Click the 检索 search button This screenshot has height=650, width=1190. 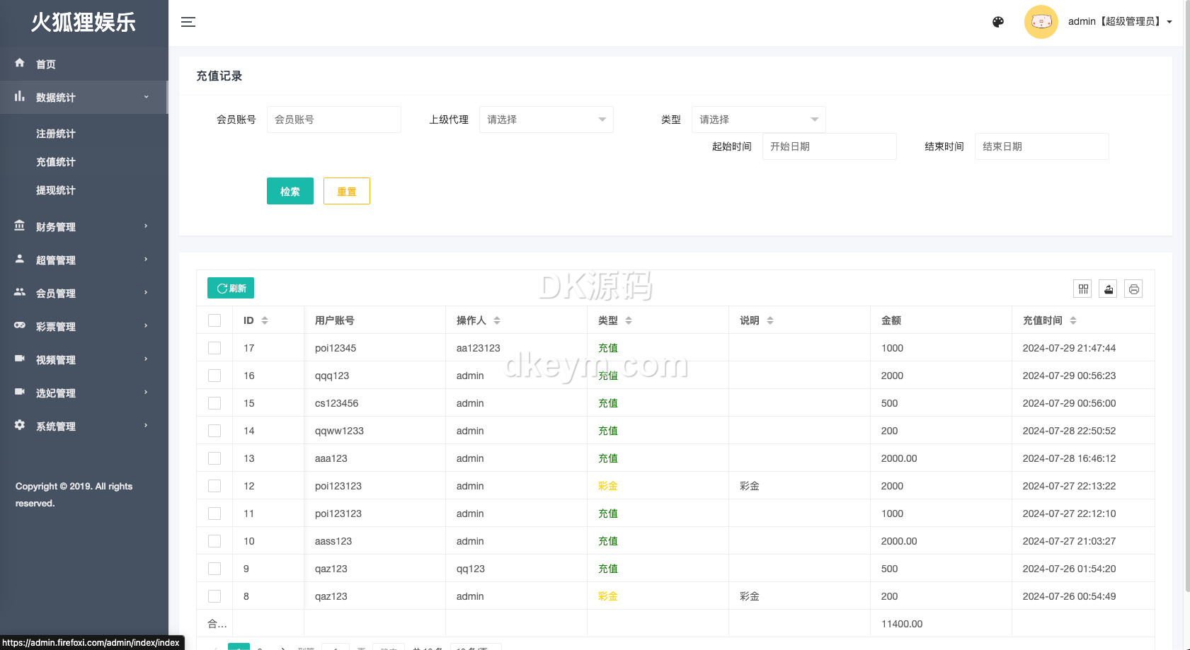(290, 191)
